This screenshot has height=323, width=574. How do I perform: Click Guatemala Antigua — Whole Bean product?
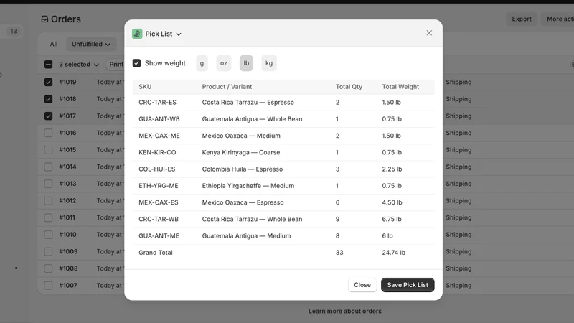tap(253, 119)
